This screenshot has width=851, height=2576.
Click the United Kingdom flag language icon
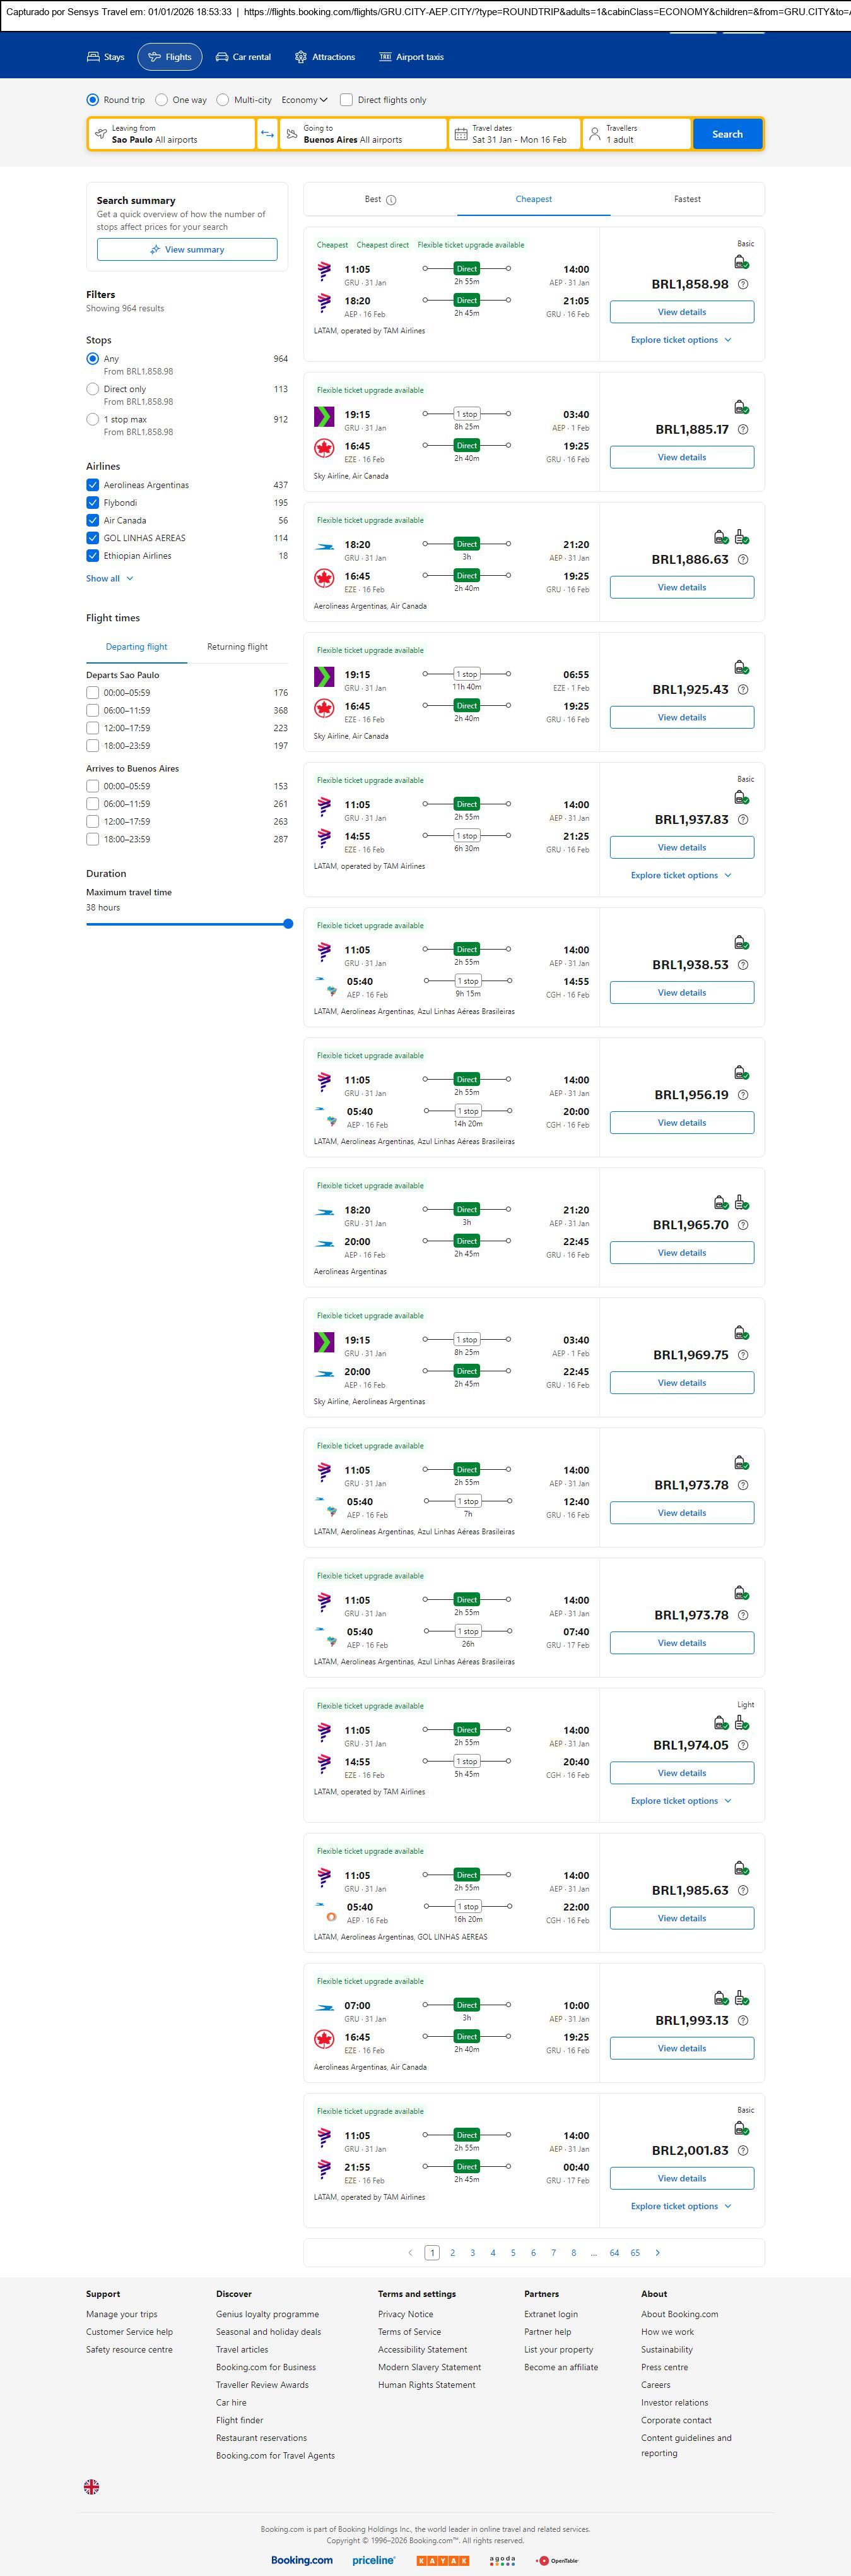point(91,2486)
